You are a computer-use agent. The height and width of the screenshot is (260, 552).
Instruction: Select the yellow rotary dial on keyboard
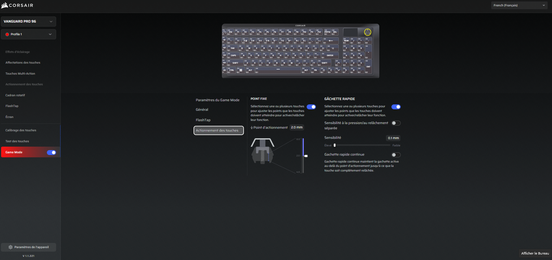[x=367, y=32]
